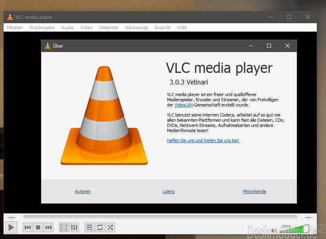Click 'Helfen Sie uns und treten Sie uns bei!' link
Viewport: 326px width, 239px height.
tap(203, 141)
